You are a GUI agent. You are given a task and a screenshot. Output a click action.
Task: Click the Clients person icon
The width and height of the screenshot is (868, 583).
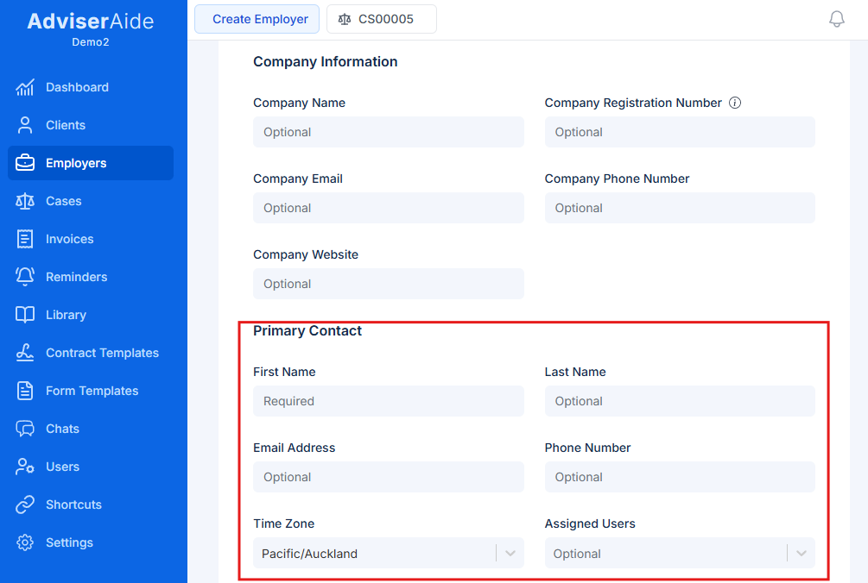tap(25, 125)
